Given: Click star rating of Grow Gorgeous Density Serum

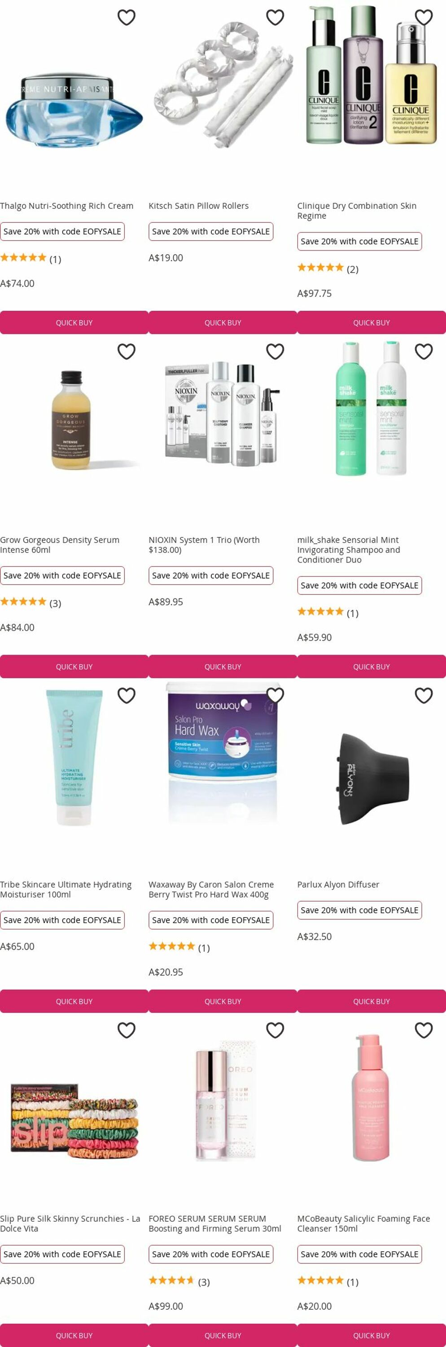Looking at the screenshot, I should [23, 601].
